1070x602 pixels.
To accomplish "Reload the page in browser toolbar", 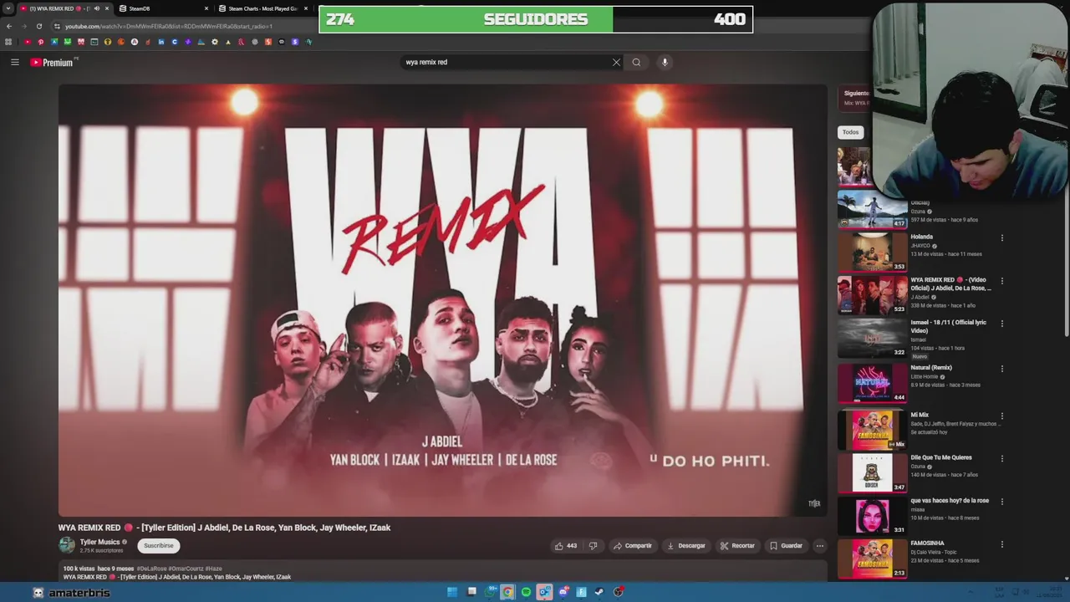I will point(38,26).
